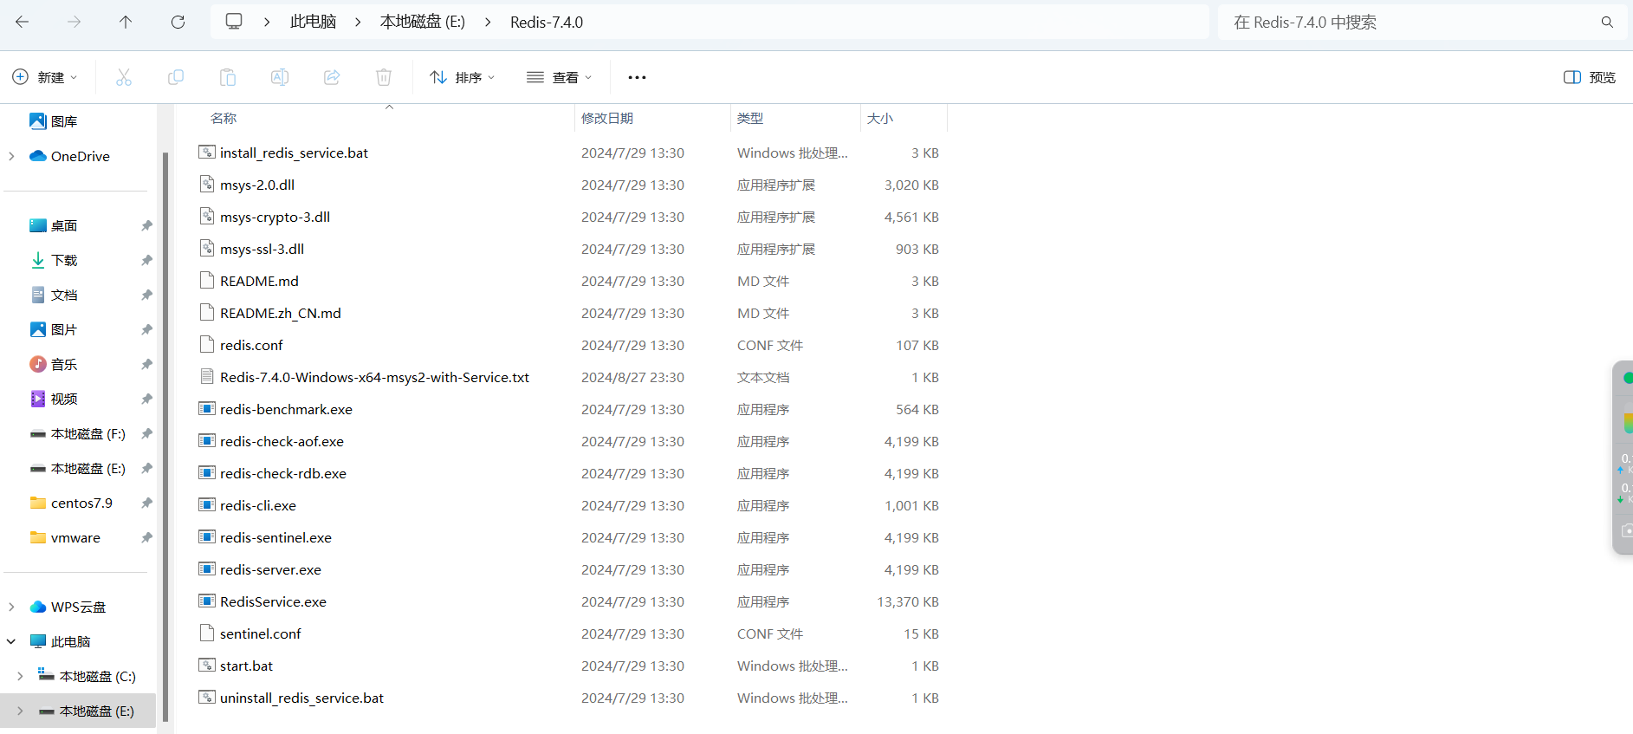Viewport: 1633px width, 734px height.
Task: Select redis-benchmark.exe file name
Action: tap(286, 409)
